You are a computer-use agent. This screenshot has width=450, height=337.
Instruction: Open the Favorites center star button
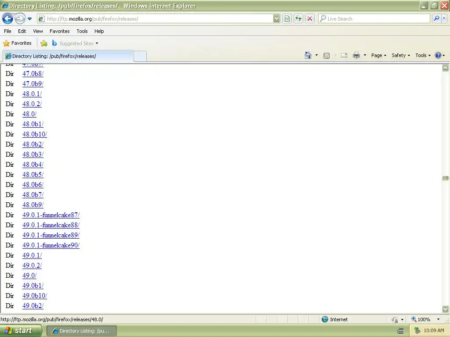[x=17, y=43]
